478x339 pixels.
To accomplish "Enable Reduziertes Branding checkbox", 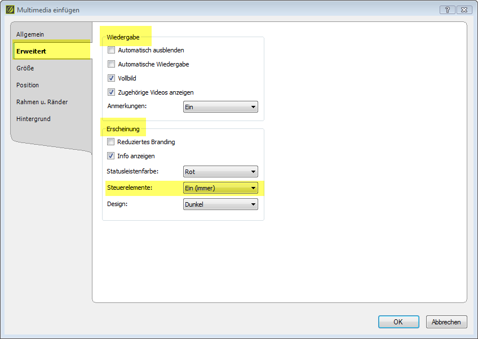I will [x=111, y=142].
